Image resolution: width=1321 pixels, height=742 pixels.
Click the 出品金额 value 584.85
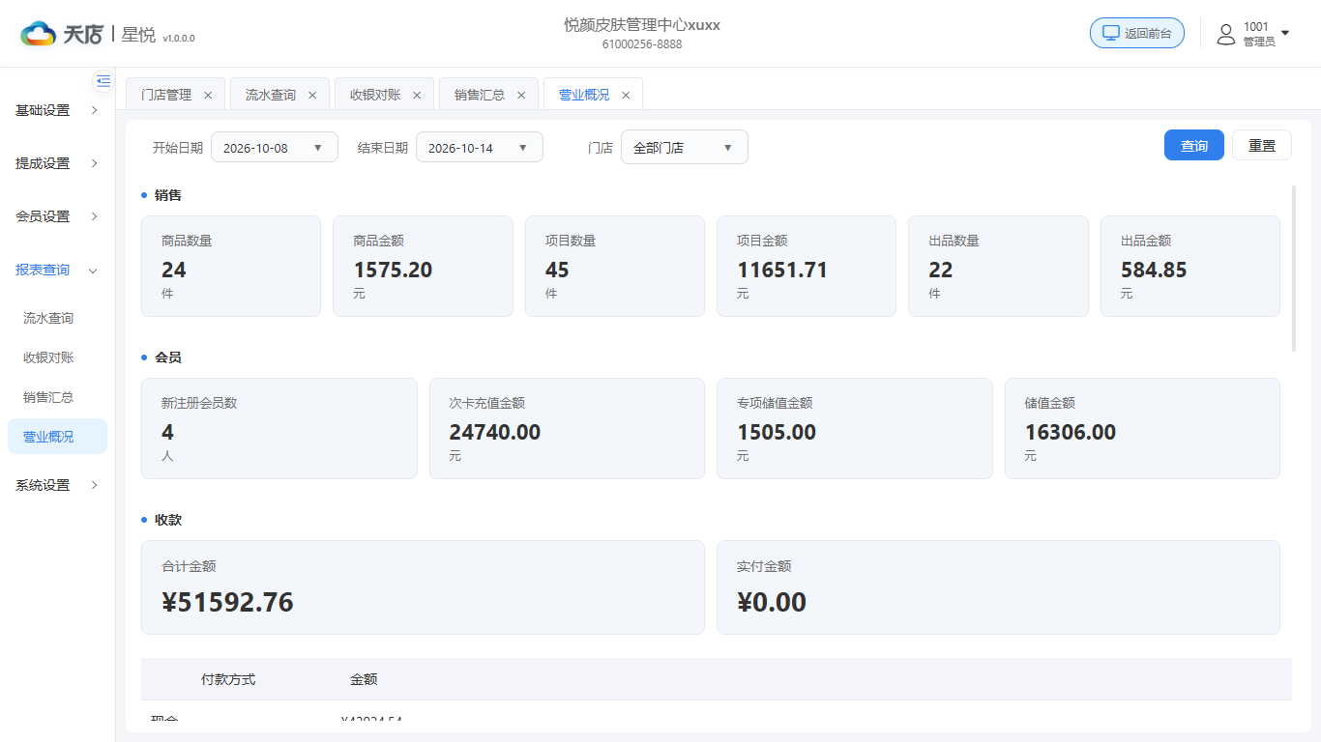(1154, 270)
